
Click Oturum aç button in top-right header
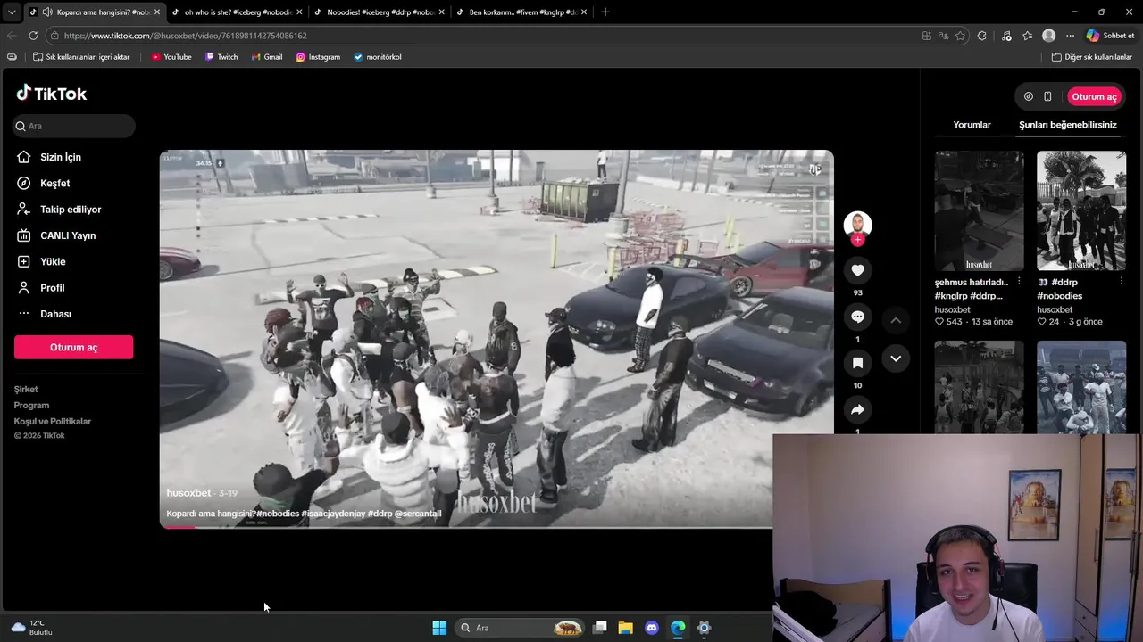point(1094,96)
